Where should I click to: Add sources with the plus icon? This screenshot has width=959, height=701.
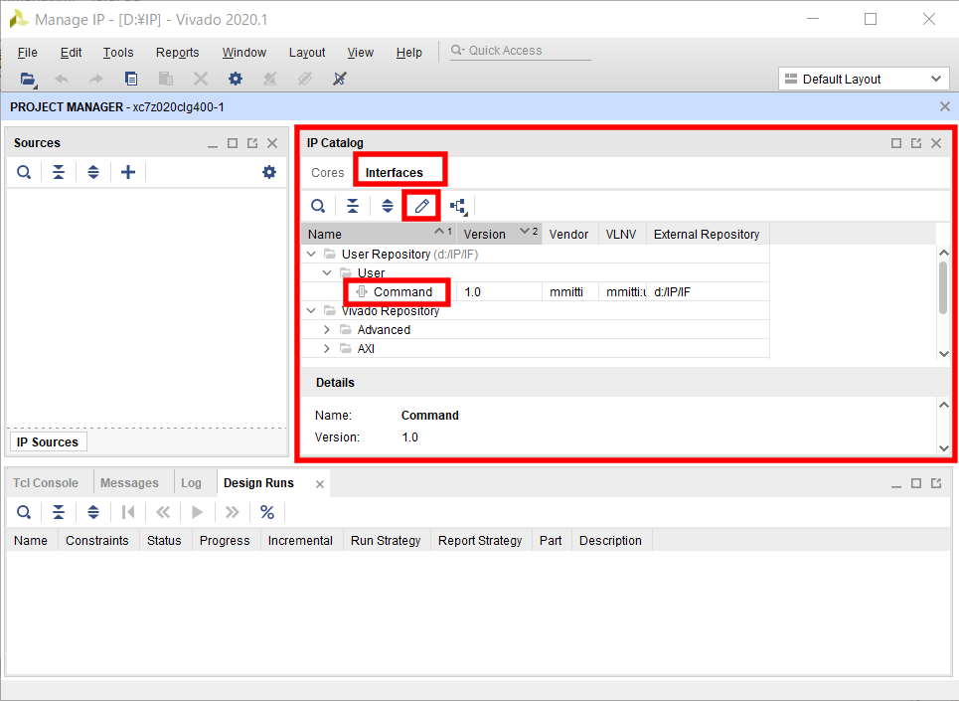coord(128,172)
